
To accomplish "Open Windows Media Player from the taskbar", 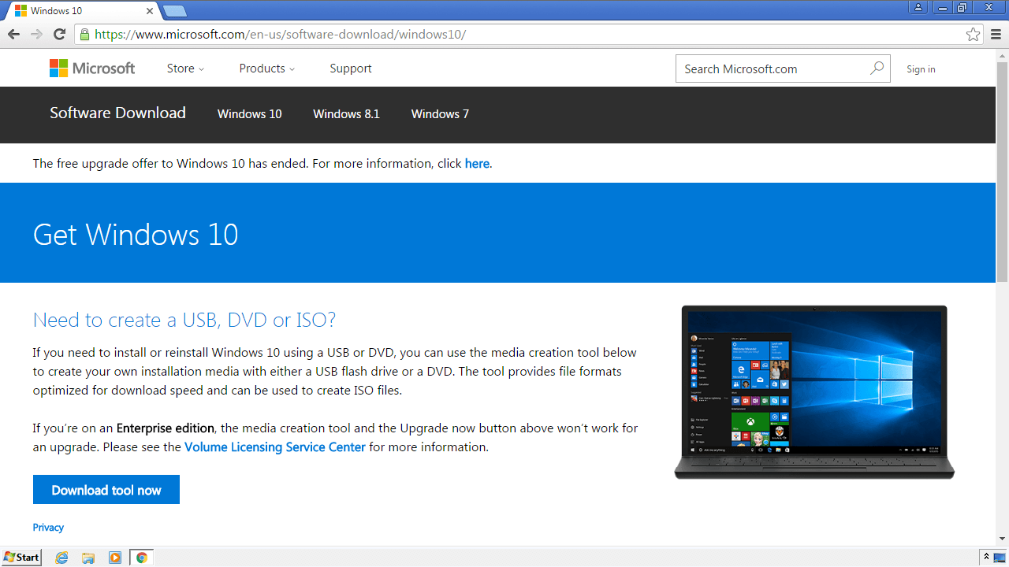I will [x=115, y=558].
